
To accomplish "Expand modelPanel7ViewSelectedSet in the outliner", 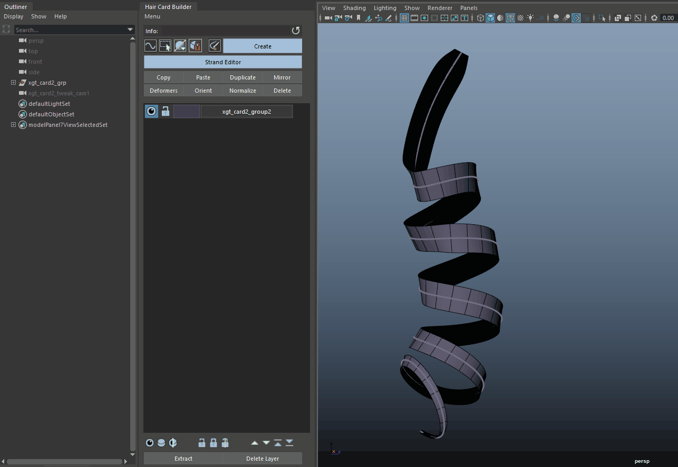I will 14,125.
